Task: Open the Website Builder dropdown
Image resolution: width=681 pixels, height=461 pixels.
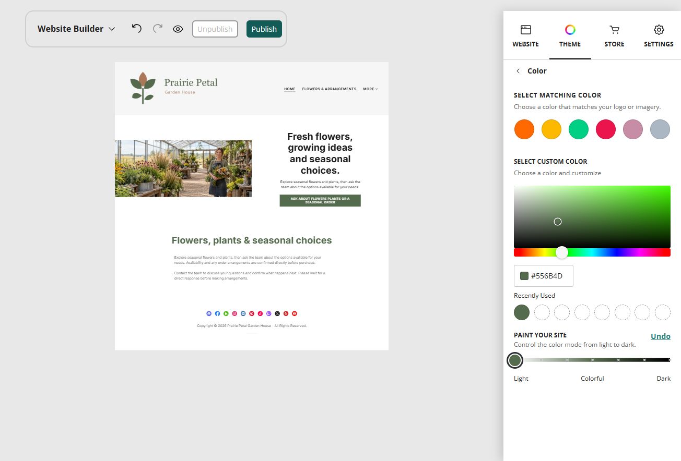Action: (76, 29)
